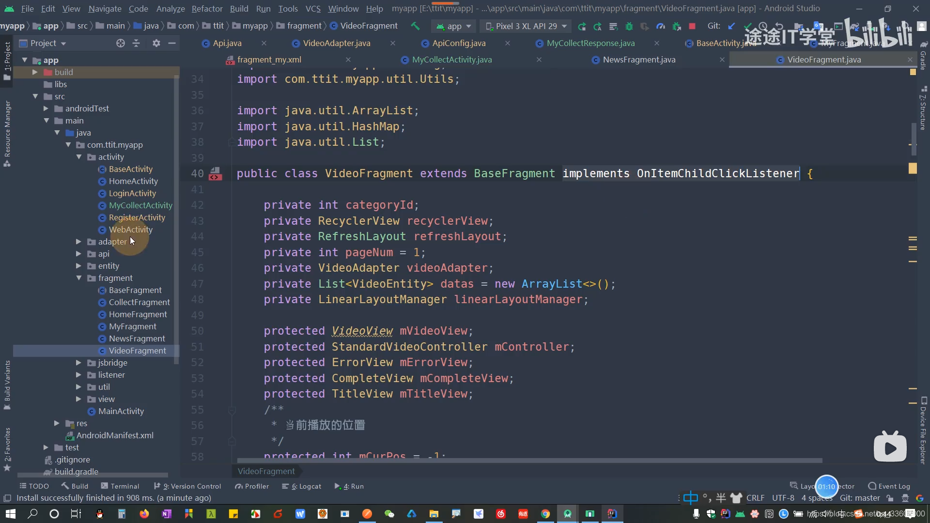Open Project panel settings gear

point(156,43)
